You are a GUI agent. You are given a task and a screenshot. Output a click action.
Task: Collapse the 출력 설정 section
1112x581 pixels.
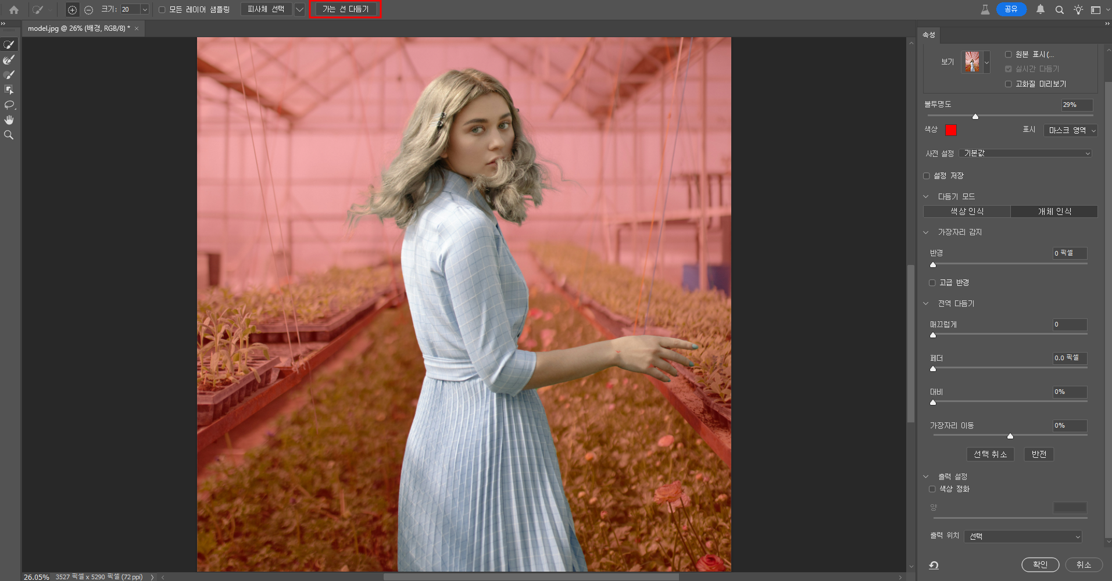tap(926, 476)
